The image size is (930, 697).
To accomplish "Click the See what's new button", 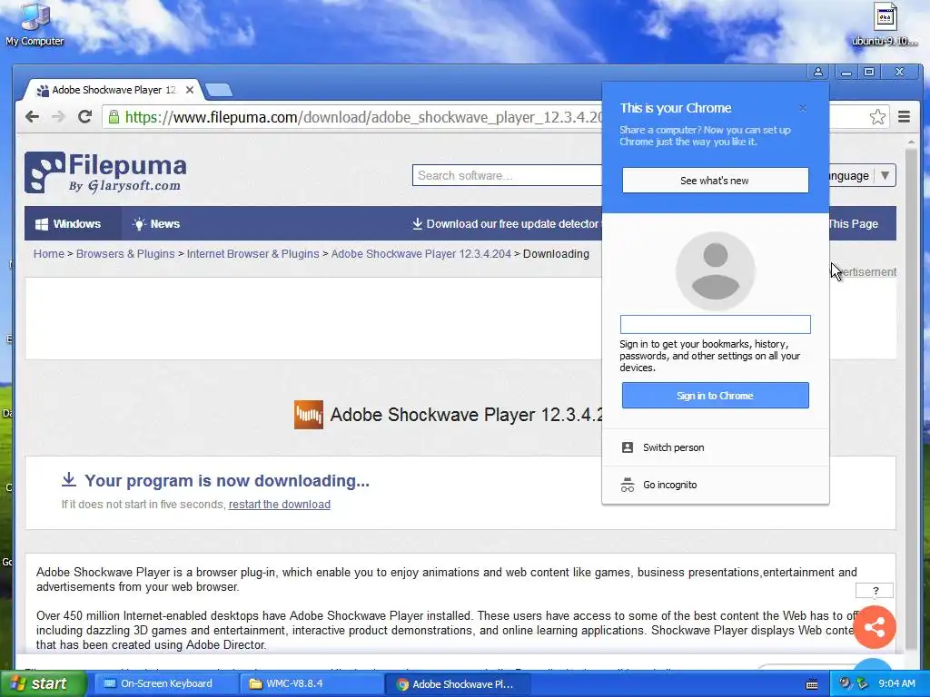I will 715,181.
